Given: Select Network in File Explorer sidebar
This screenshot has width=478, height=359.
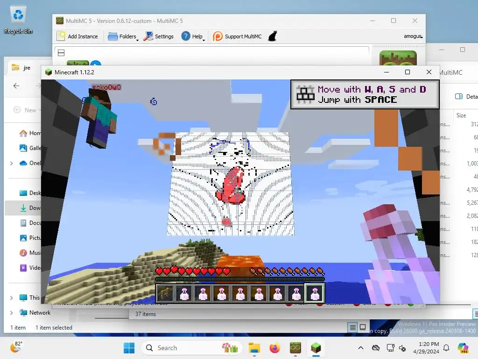Looking at the screenshot, I should pyautogui.click(x=35, y=313).
